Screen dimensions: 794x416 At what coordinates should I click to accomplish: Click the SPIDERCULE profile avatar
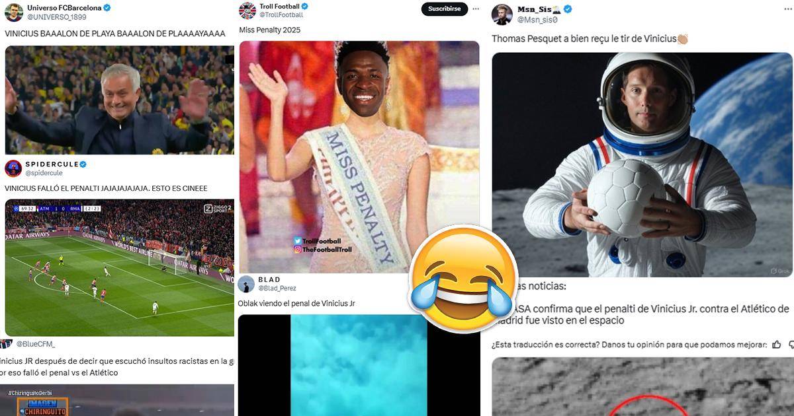click(x=13, y=168)
